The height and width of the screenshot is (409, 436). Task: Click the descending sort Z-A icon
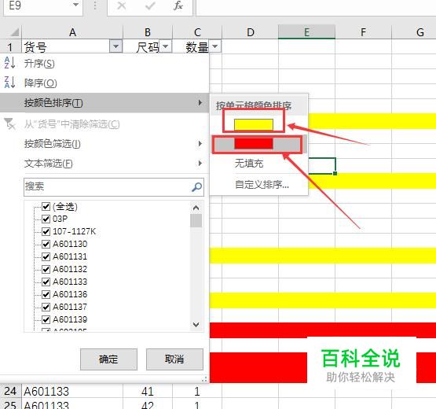coord(10,82)
